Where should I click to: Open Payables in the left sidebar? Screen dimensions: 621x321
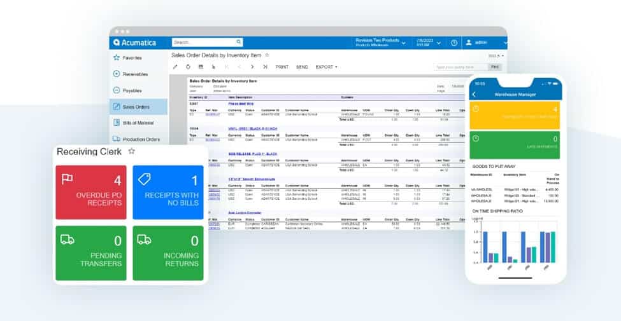coord(138,90)
